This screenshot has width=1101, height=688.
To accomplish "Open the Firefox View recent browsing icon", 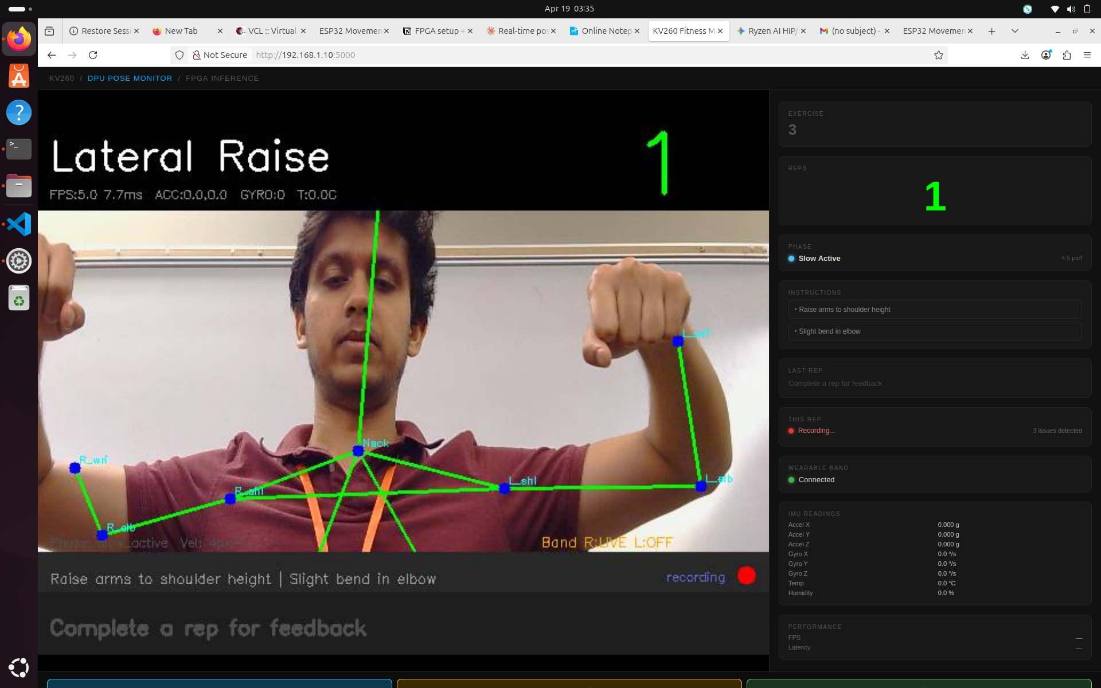I will (x=49, y=31).
